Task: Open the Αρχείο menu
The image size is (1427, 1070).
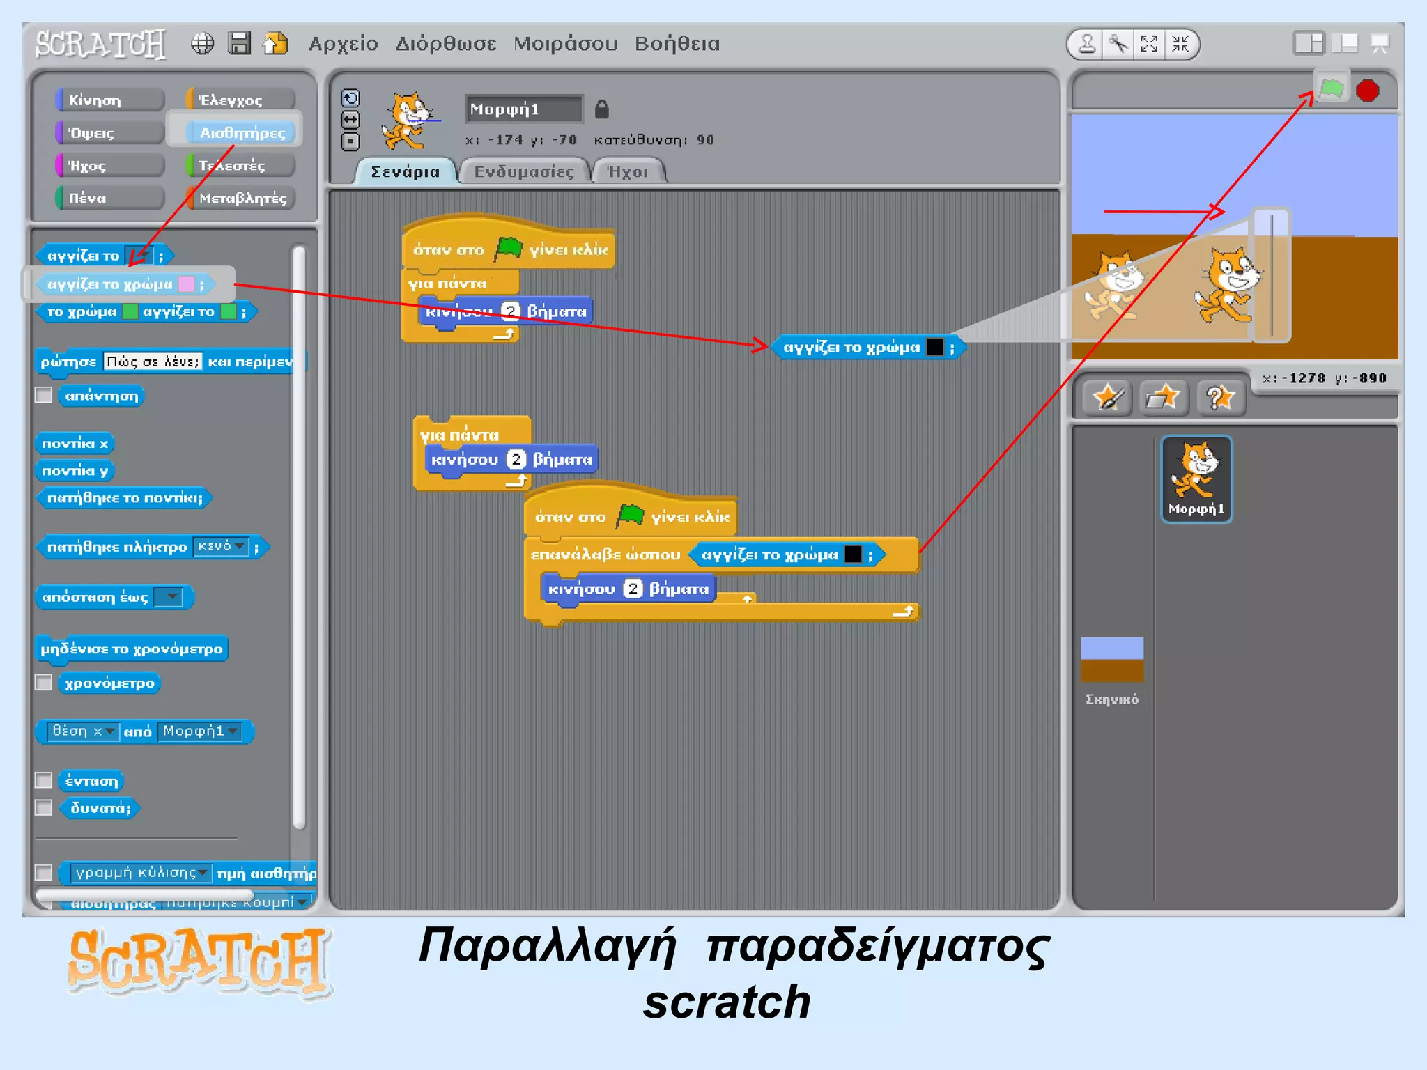Action: [x=344, y=43]
